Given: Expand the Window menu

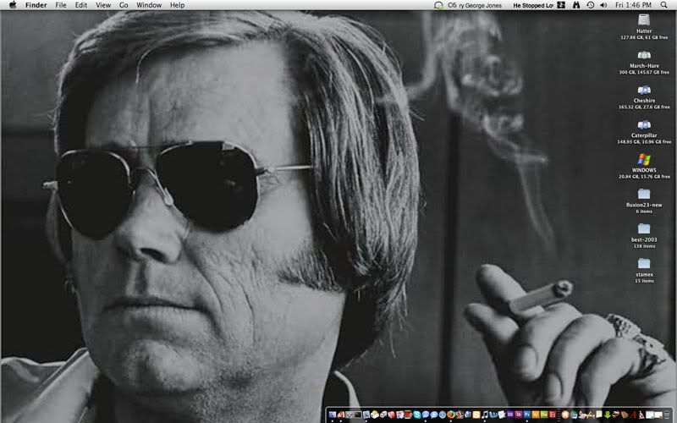Looking at the screenshot, I should click(x=149, y=5).
